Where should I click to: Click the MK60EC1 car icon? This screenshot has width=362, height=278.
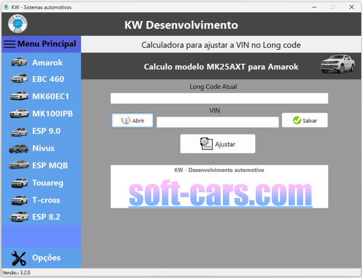[19, 96]
